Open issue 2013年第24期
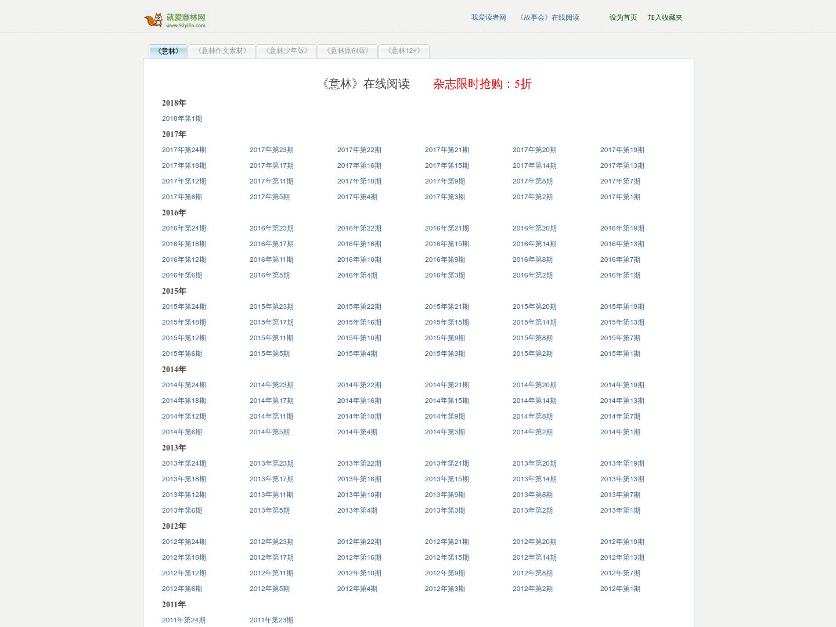The width and height of the screenshot is (836, 627). [x=183, y=463]
